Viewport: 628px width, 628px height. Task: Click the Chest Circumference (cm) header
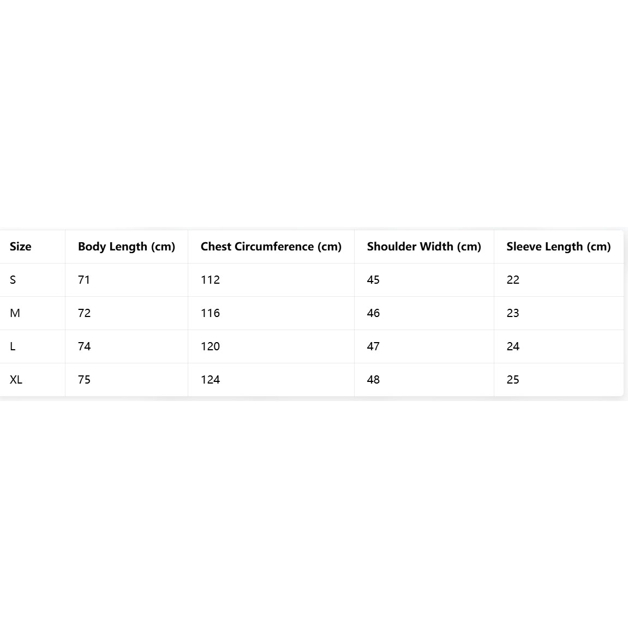point(271,247)
